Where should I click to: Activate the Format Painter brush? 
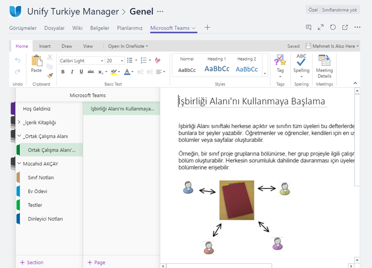(x=50, y=76)
